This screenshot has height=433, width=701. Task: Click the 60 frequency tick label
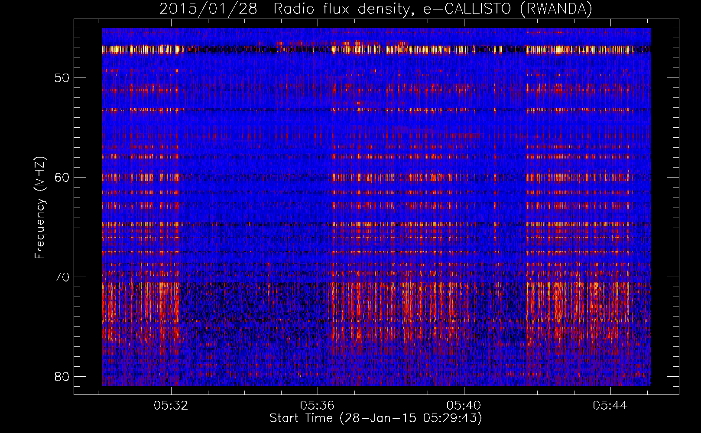click(62, 178)
